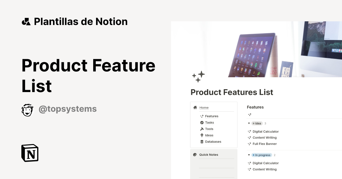Click the Ideas lightbulb icon
Viewport: 342px width, 179px height.
click(202, 136)
